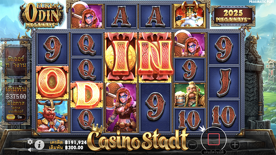Click the glowing D letter symbol
This screenshot has width=276, height=155.
click(87, 95)
